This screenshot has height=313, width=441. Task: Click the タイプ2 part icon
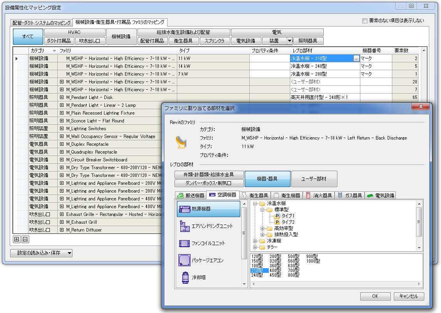click(x=277, y=222)
